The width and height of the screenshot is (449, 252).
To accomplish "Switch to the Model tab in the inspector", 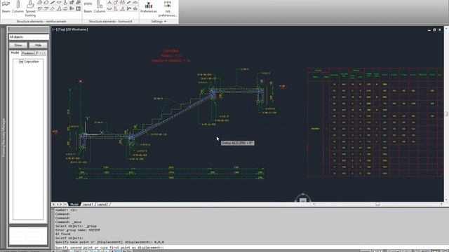I will click(15, 53).
